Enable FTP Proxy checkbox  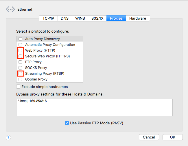tap(20, 62)
